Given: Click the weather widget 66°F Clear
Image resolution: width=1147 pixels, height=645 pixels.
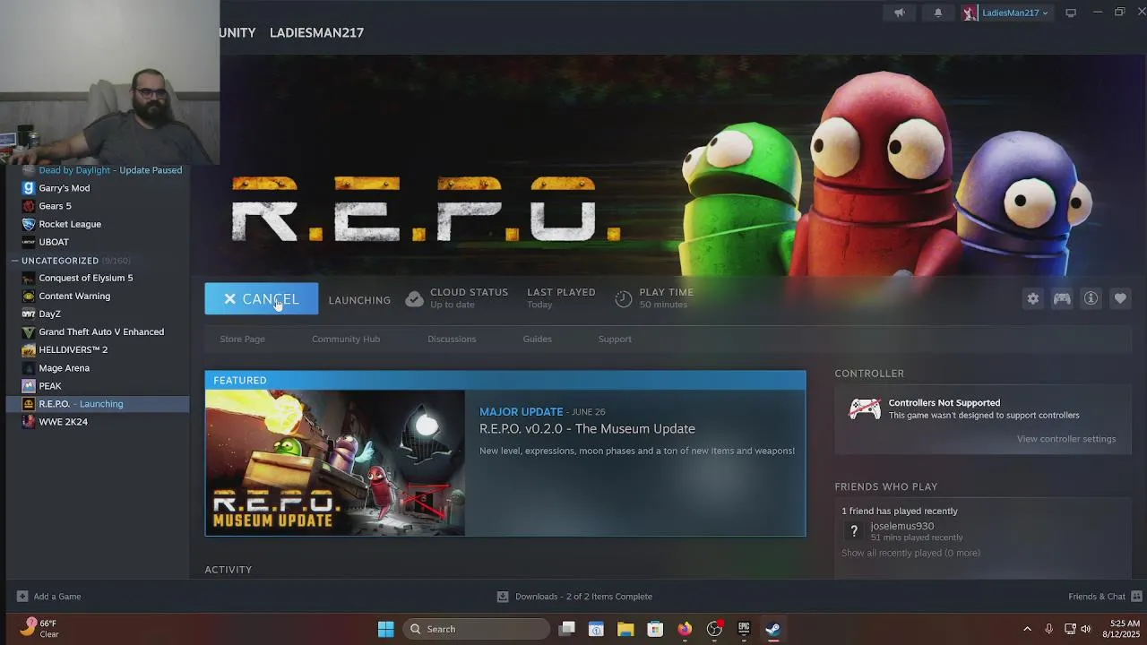Looking at the screenshot, I should point(40,628).
